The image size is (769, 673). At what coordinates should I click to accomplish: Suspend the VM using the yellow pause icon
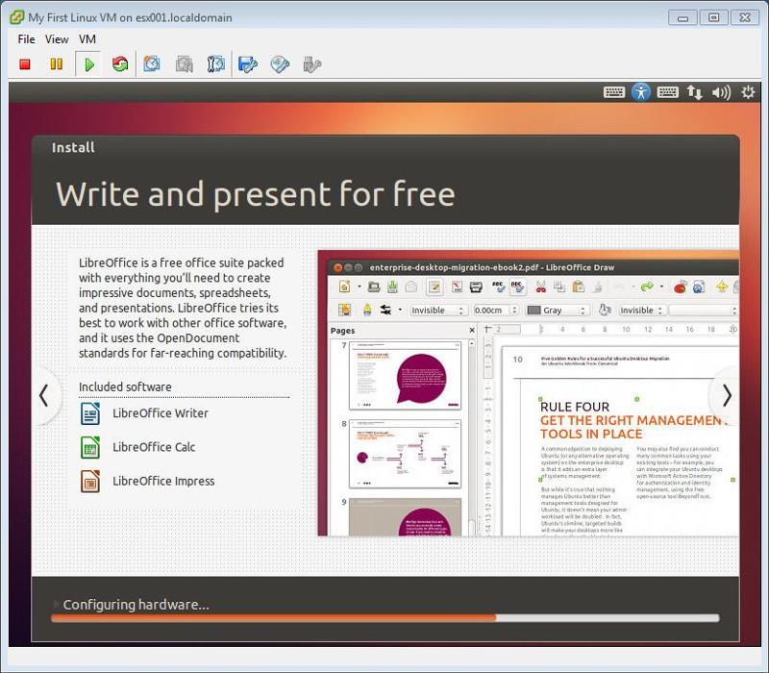57,64
